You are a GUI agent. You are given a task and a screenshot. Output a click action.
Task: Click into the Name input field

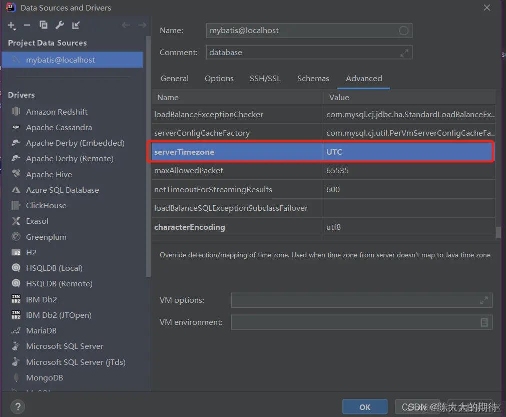(x=309, y=31)
